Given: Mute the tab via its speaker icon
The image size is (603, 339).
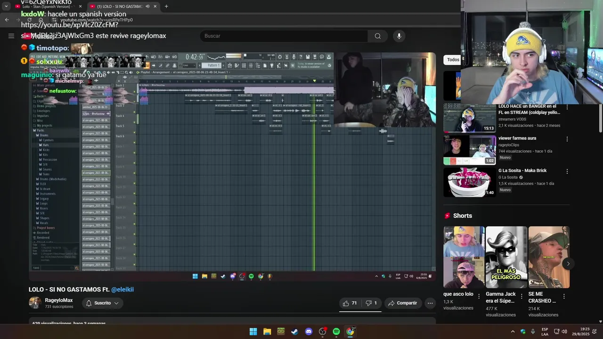Looking at the screenshot, I should pyautogui.click(x=147, y=7).
